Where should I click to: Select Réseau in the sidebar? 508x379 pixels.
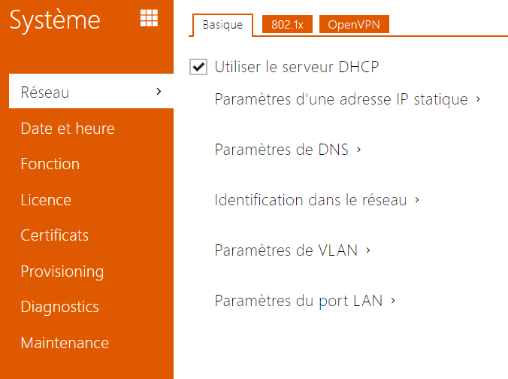tap(45, 92)
